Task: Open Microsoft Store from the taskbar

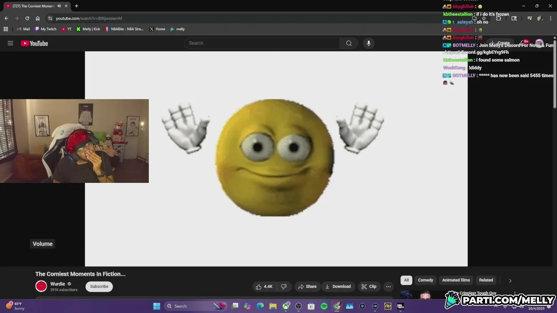Action: point(311,306)
